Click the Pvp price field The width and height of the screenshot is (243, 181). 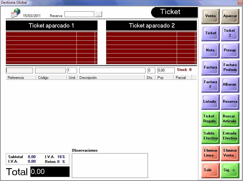click(166, 70)
